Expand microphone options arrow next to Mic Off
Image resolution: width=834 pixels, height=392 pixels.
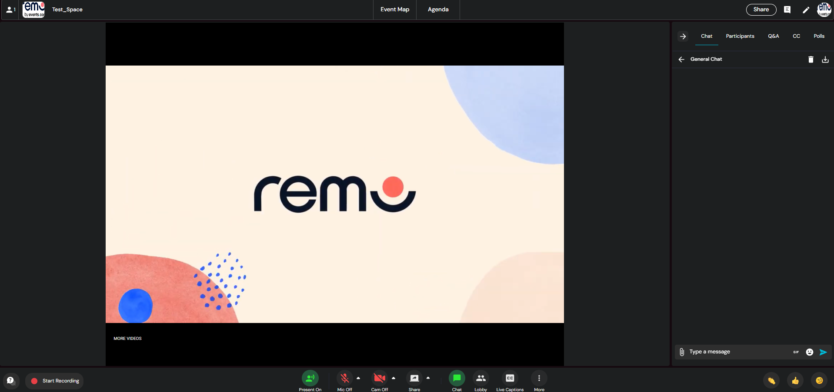(x=358, y=378)
